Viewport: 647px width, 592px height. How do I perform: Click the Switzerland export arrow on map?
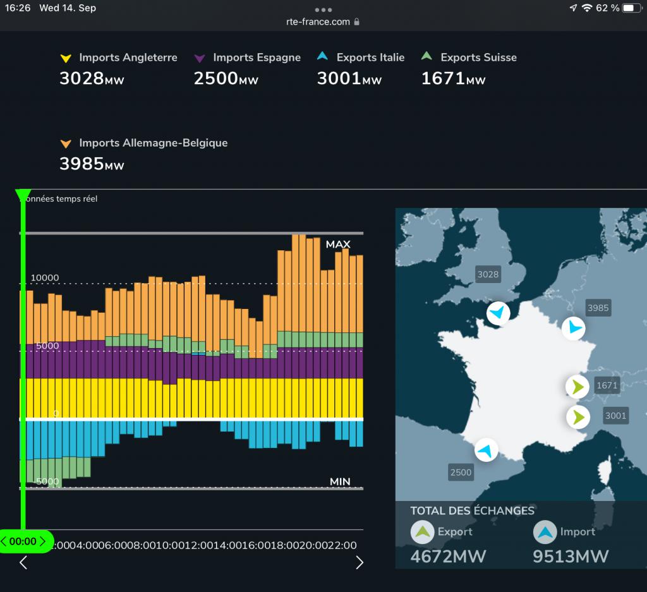tap(577, 386)
